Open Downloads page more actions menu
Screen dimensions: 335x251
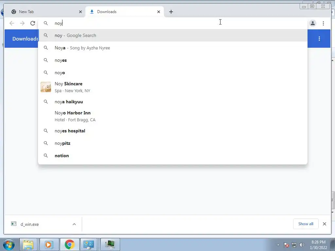[319, 39]
